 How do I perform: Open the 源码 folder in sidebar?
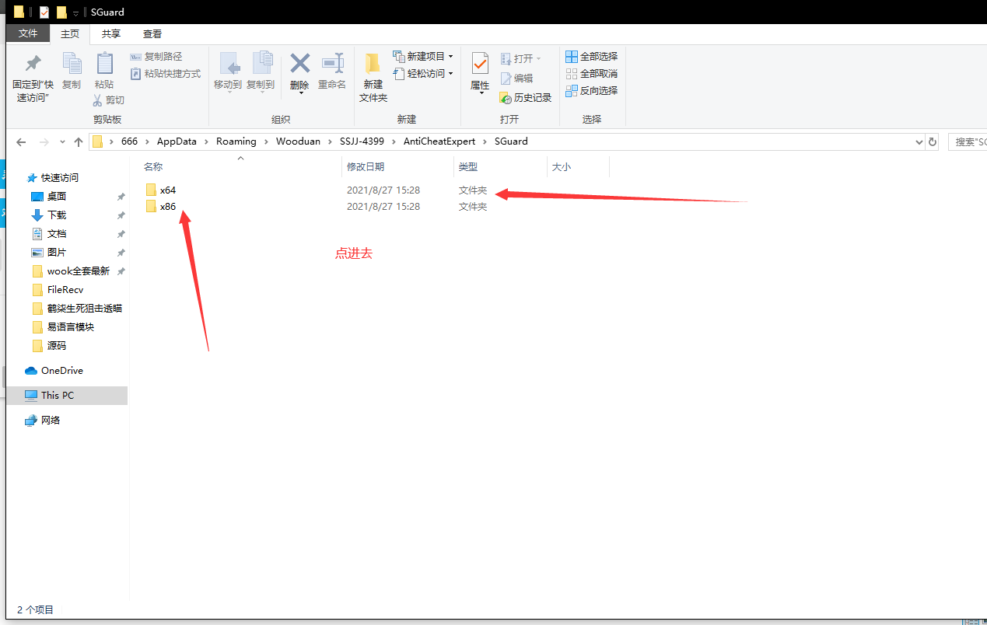tap(49, 345)
